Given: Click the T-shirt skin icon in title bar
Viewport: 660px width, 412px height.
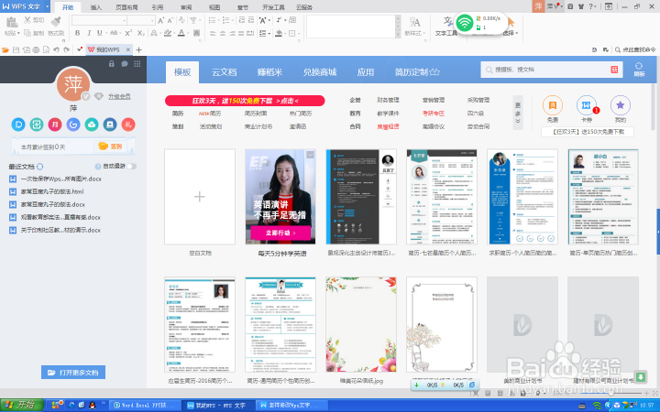Looking at the screenshot, I should click(581, 6).
